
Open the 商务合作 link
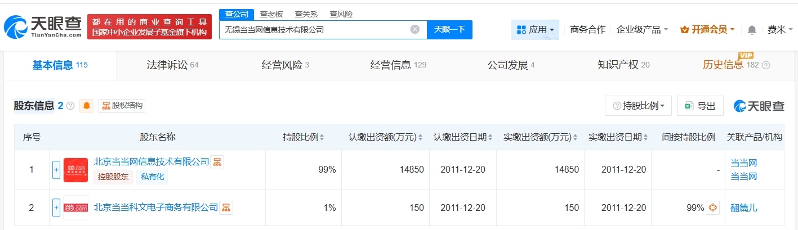click(588, 29)
